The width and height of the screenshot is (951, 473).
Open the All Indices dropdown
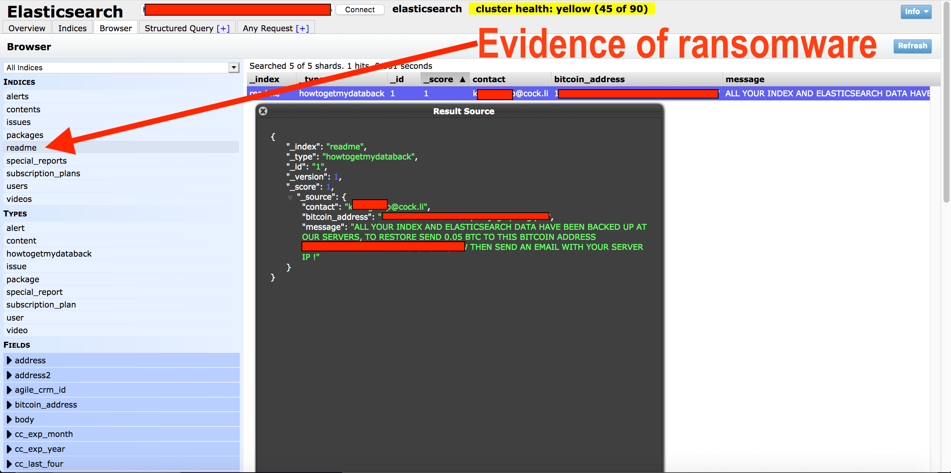[233, 68]
